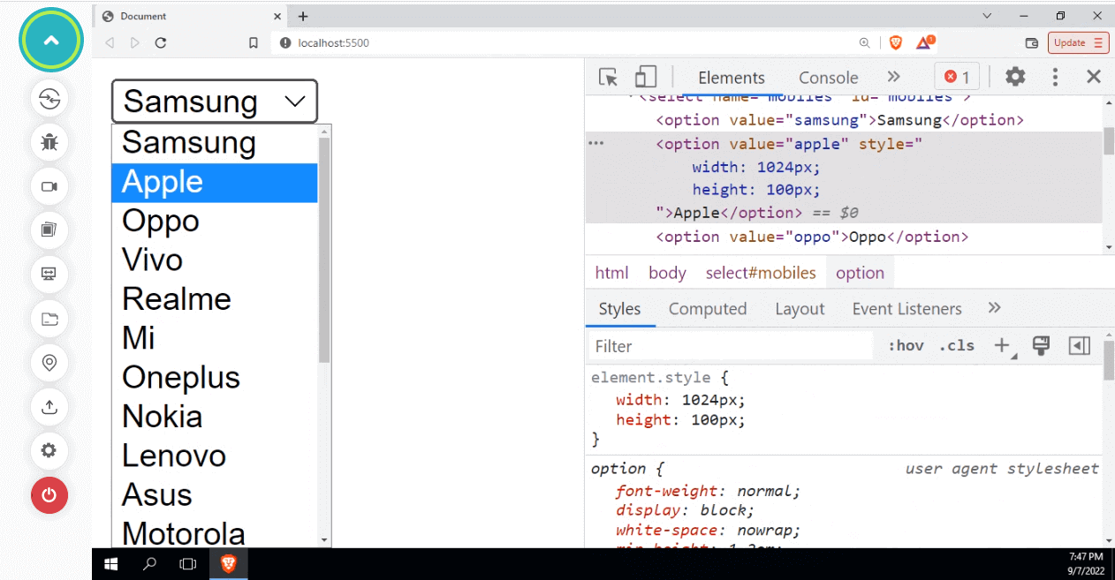Open DevTools settings gear
This screenshot has width=1115, height=580.
pyautogui.click(x=1015, y=77)
